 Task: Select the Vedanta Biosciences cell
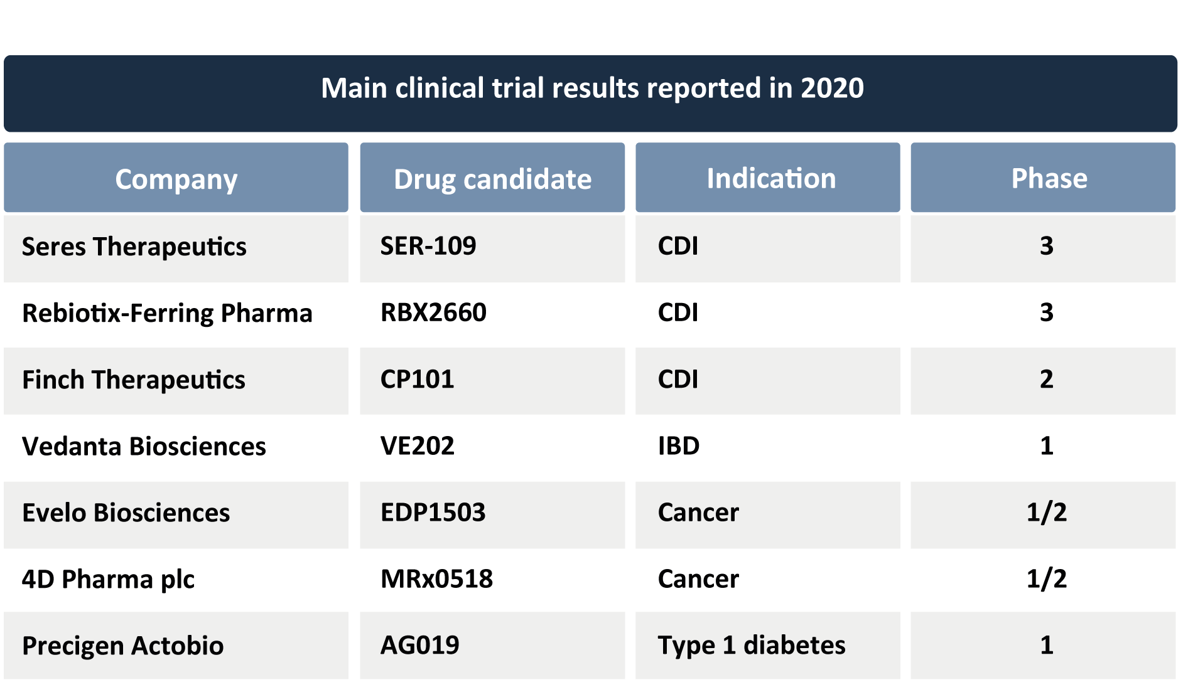tap(144, 446)
